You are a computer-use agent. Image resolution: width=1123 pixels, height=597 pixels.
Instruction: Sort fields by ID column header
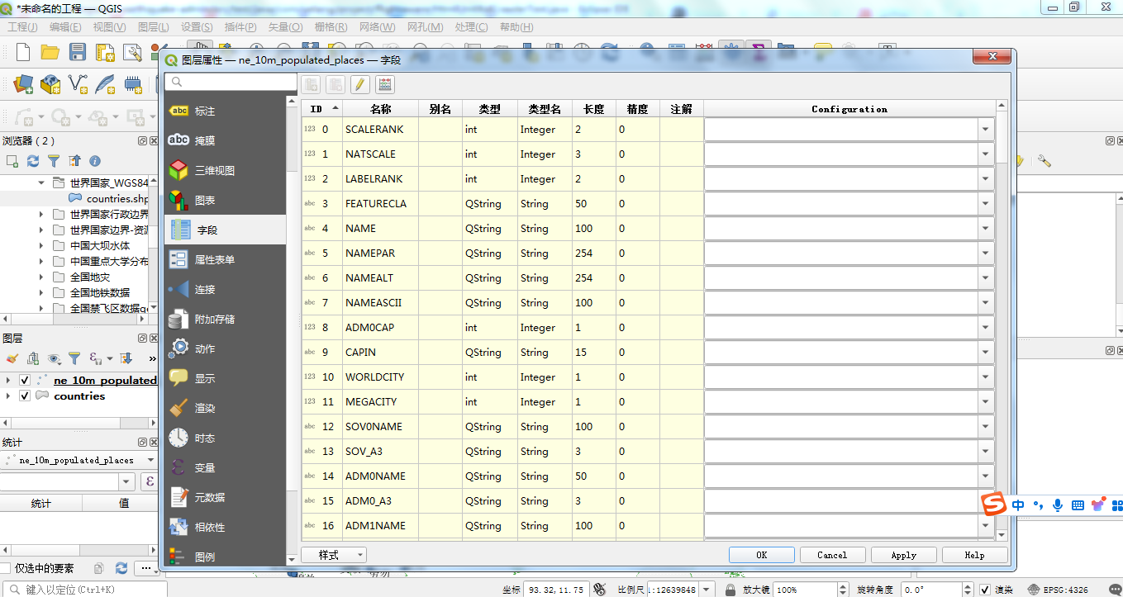pyautogui.click(x=322, y=109)
